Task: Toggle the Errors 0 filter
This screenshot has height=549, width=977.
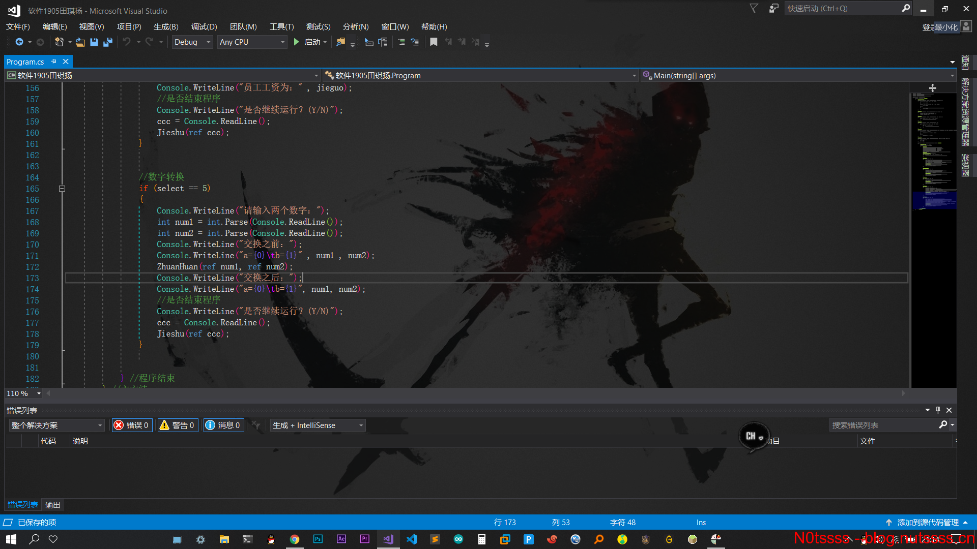Action: [x=131, y=425]
